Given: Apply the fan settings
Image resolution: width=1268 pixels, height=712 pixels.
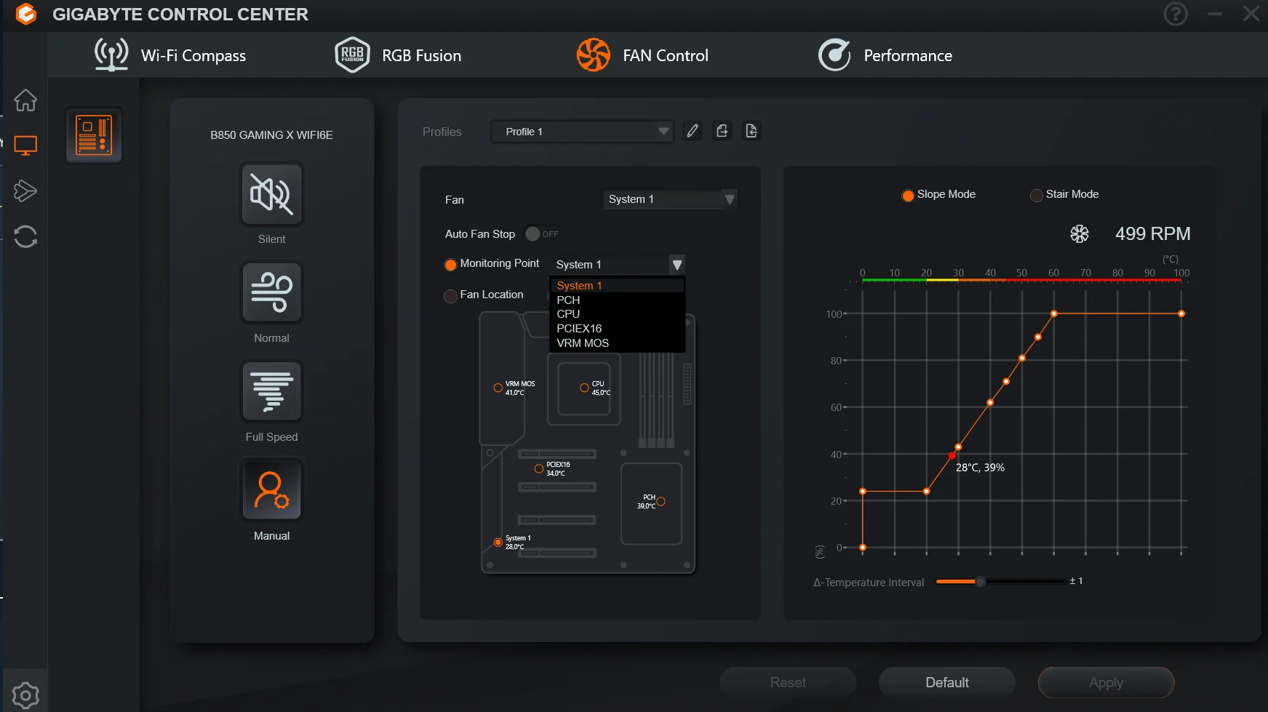Looking at the screenshot, I should (1106, 682).
